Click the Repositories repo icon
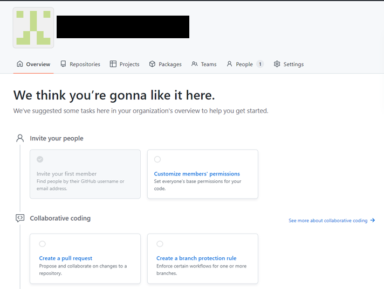This screenshot has width=384, height=289. click(63, 64)
